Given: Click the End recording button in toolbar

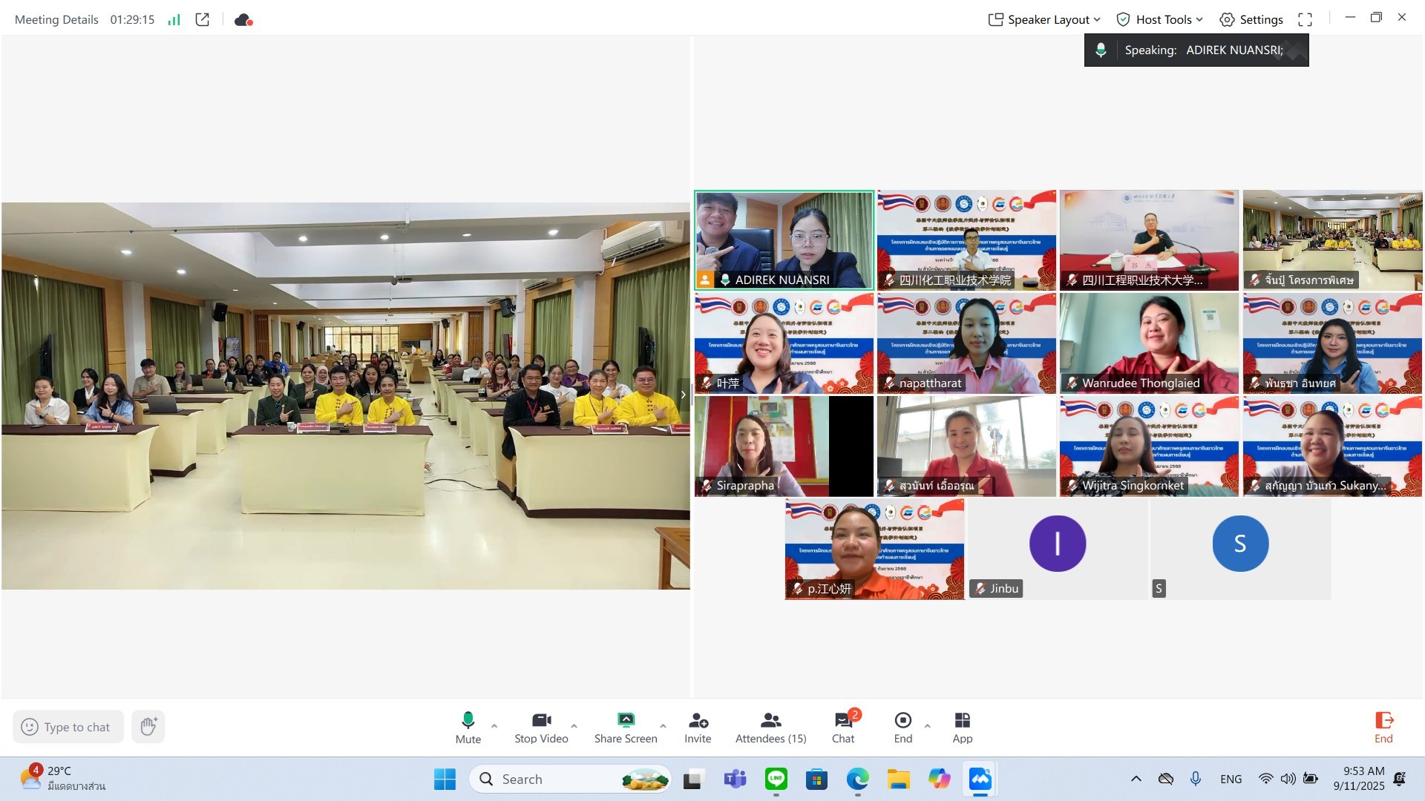Looking at the screenshot, I should pos(903,727).
